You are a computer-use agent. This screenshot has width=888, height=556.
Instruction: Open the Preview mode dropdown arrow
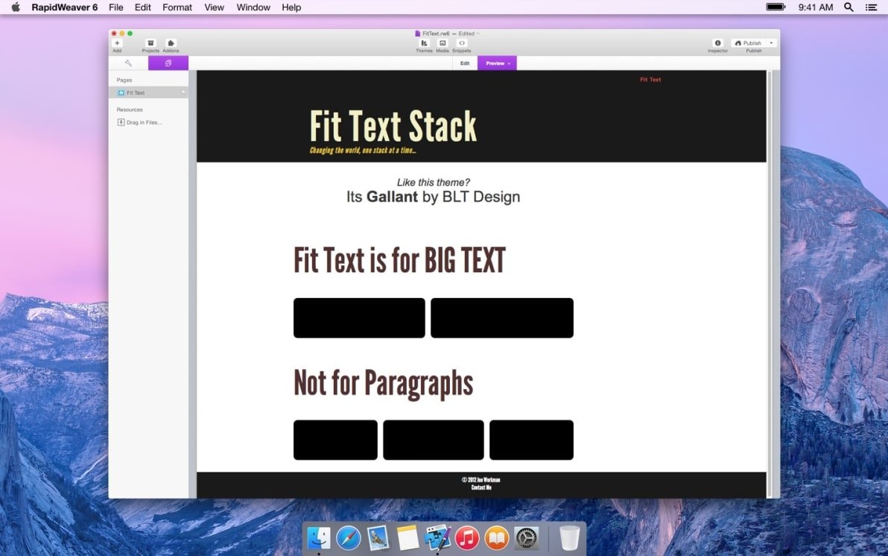(x=507, y=63)
